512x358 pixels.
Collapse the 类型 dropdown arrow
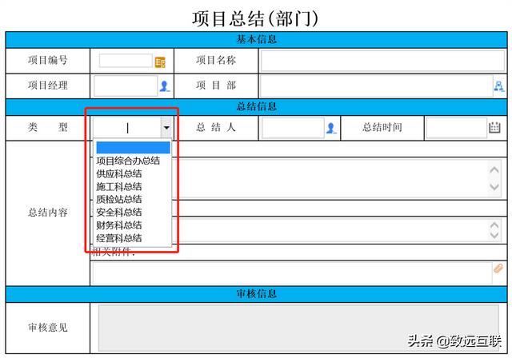tap(166, 128)
